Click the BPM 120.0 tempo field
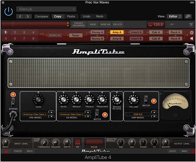 [156, 24]
